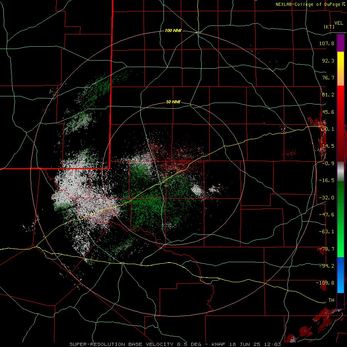Image resolution: width=347 pixels, height=347 pixels.
Task: Select the -16.5 velocity scale value
Action: pos(327,180)
